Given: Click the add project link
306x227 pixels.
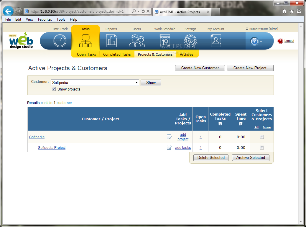Looking at the screenshot, I should [183, 137].
